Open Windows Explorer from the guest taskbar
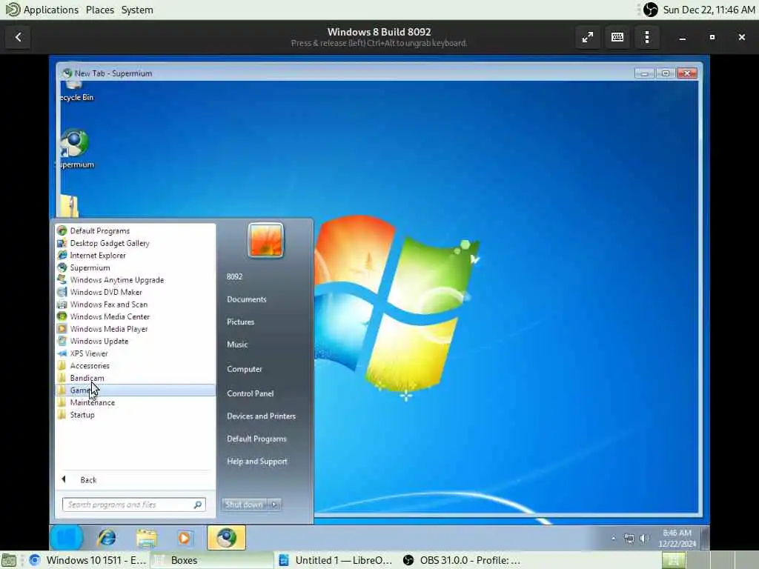The image size is (759, 569). pos(146,538)
